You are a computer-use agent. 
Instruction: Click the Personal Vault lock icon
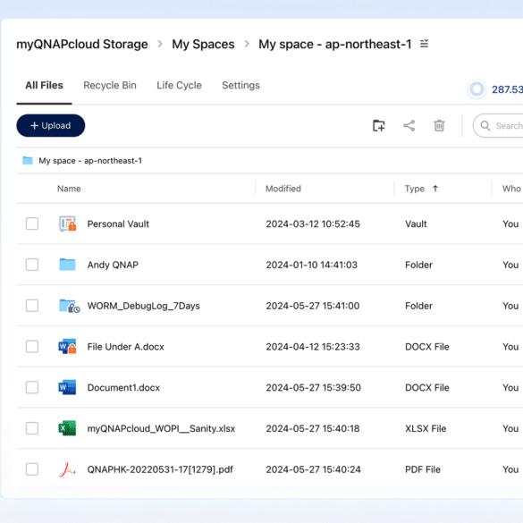pyautogui.click(x=67, y=224)
